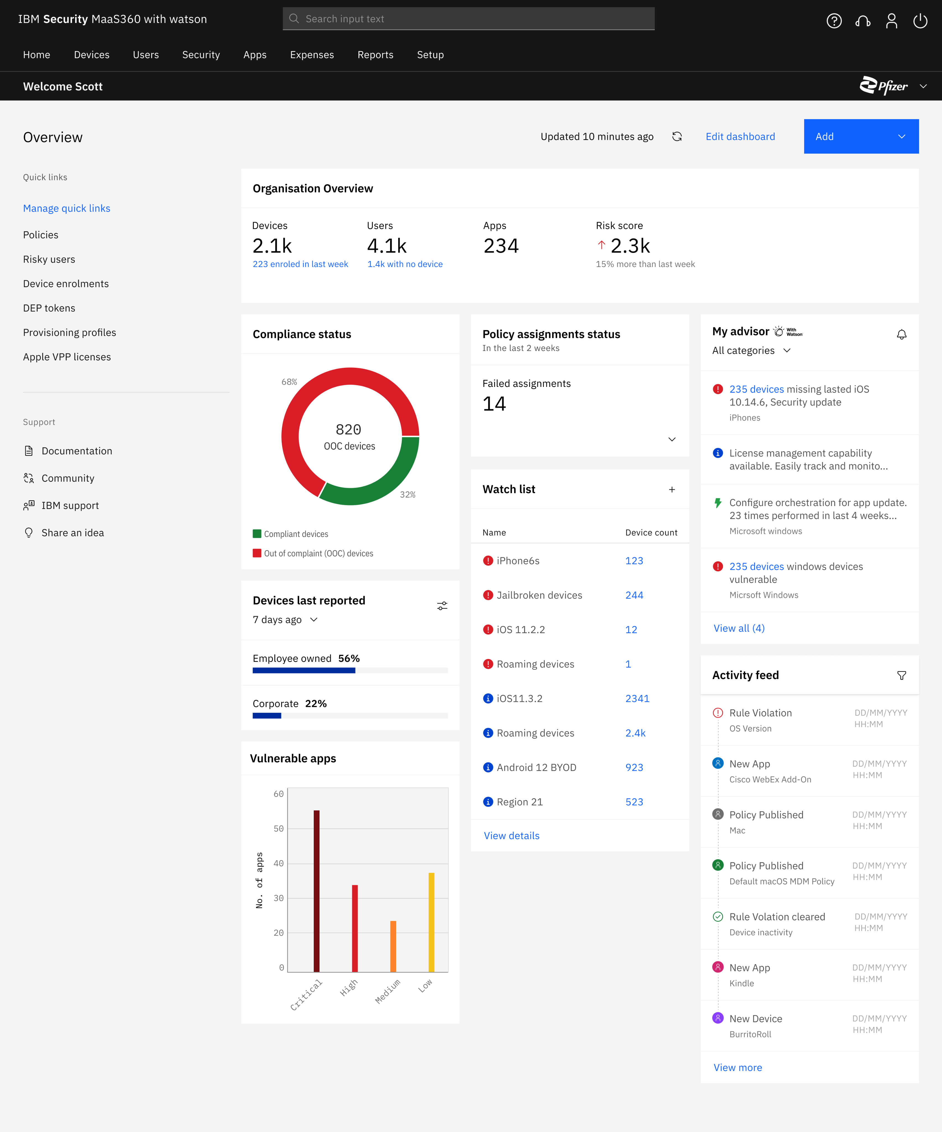Filter the Activity feed
Screen dimensions: 942x1132
pyautogui.click(x=901, y=675)
